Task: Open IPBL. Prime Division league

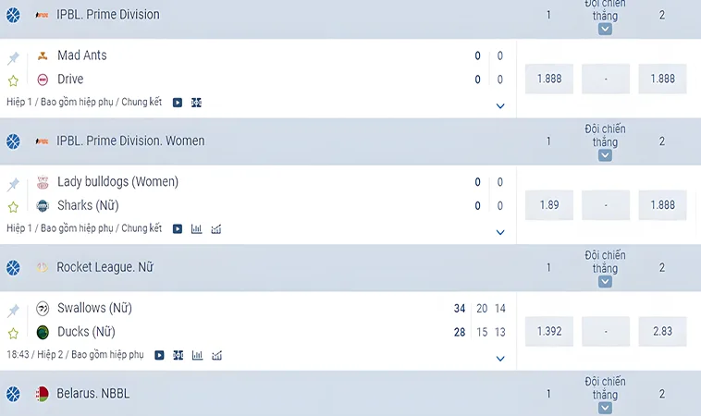Action: (x=108, y=15)
